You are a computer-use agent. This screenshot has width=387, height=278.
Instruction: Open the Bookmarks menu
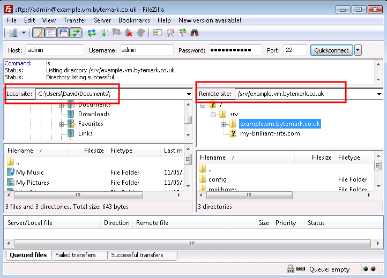[134, 20]
